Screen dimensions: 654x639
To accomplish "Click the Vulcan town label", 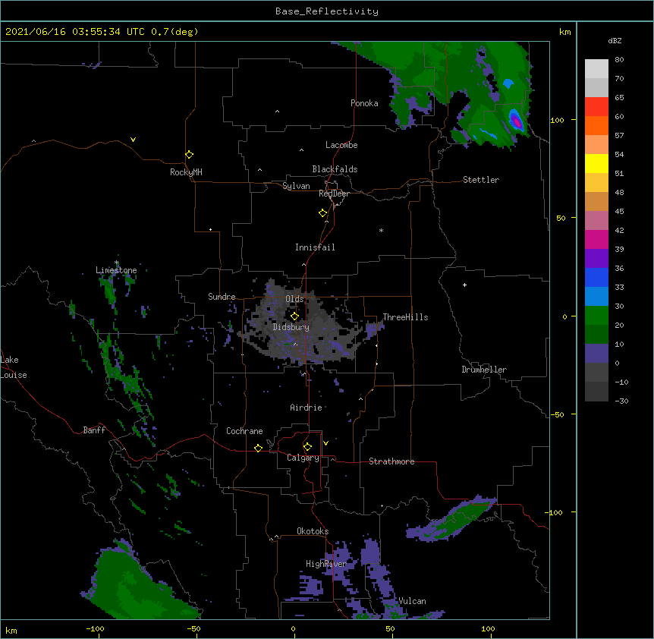I will click(x=412, y=601).
